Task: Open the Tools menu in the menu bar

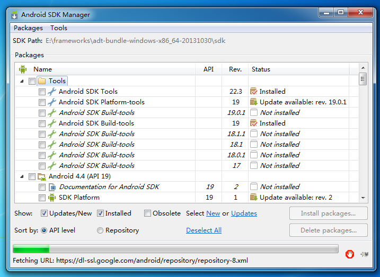Action: click(x=59, y=28)
